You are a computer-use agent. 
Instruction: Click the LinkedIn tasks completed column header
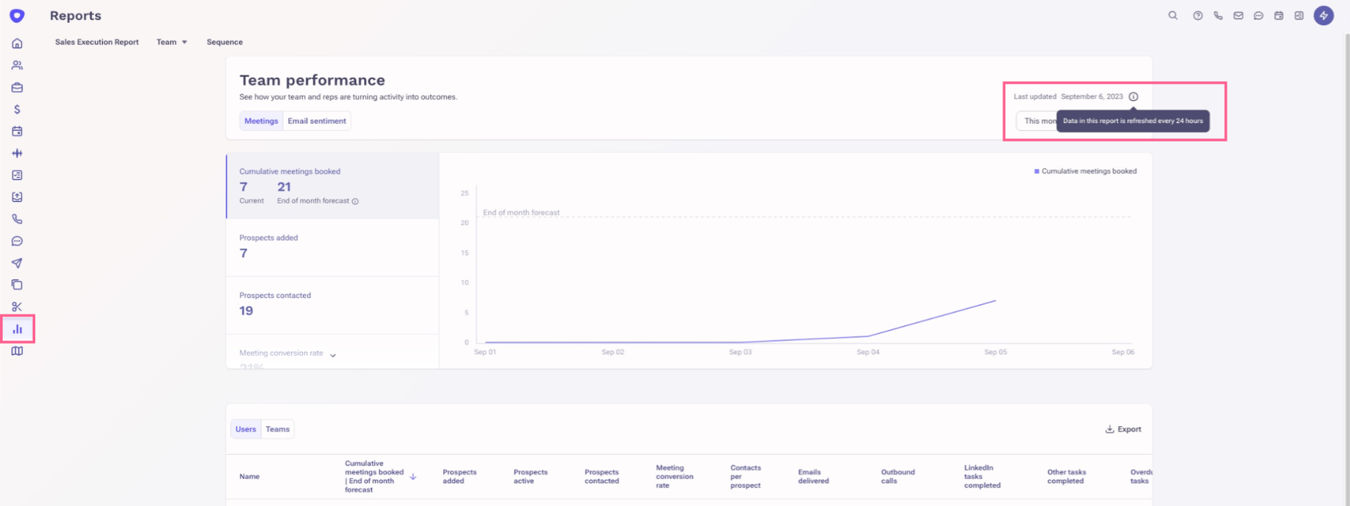(x=982, y=476)
